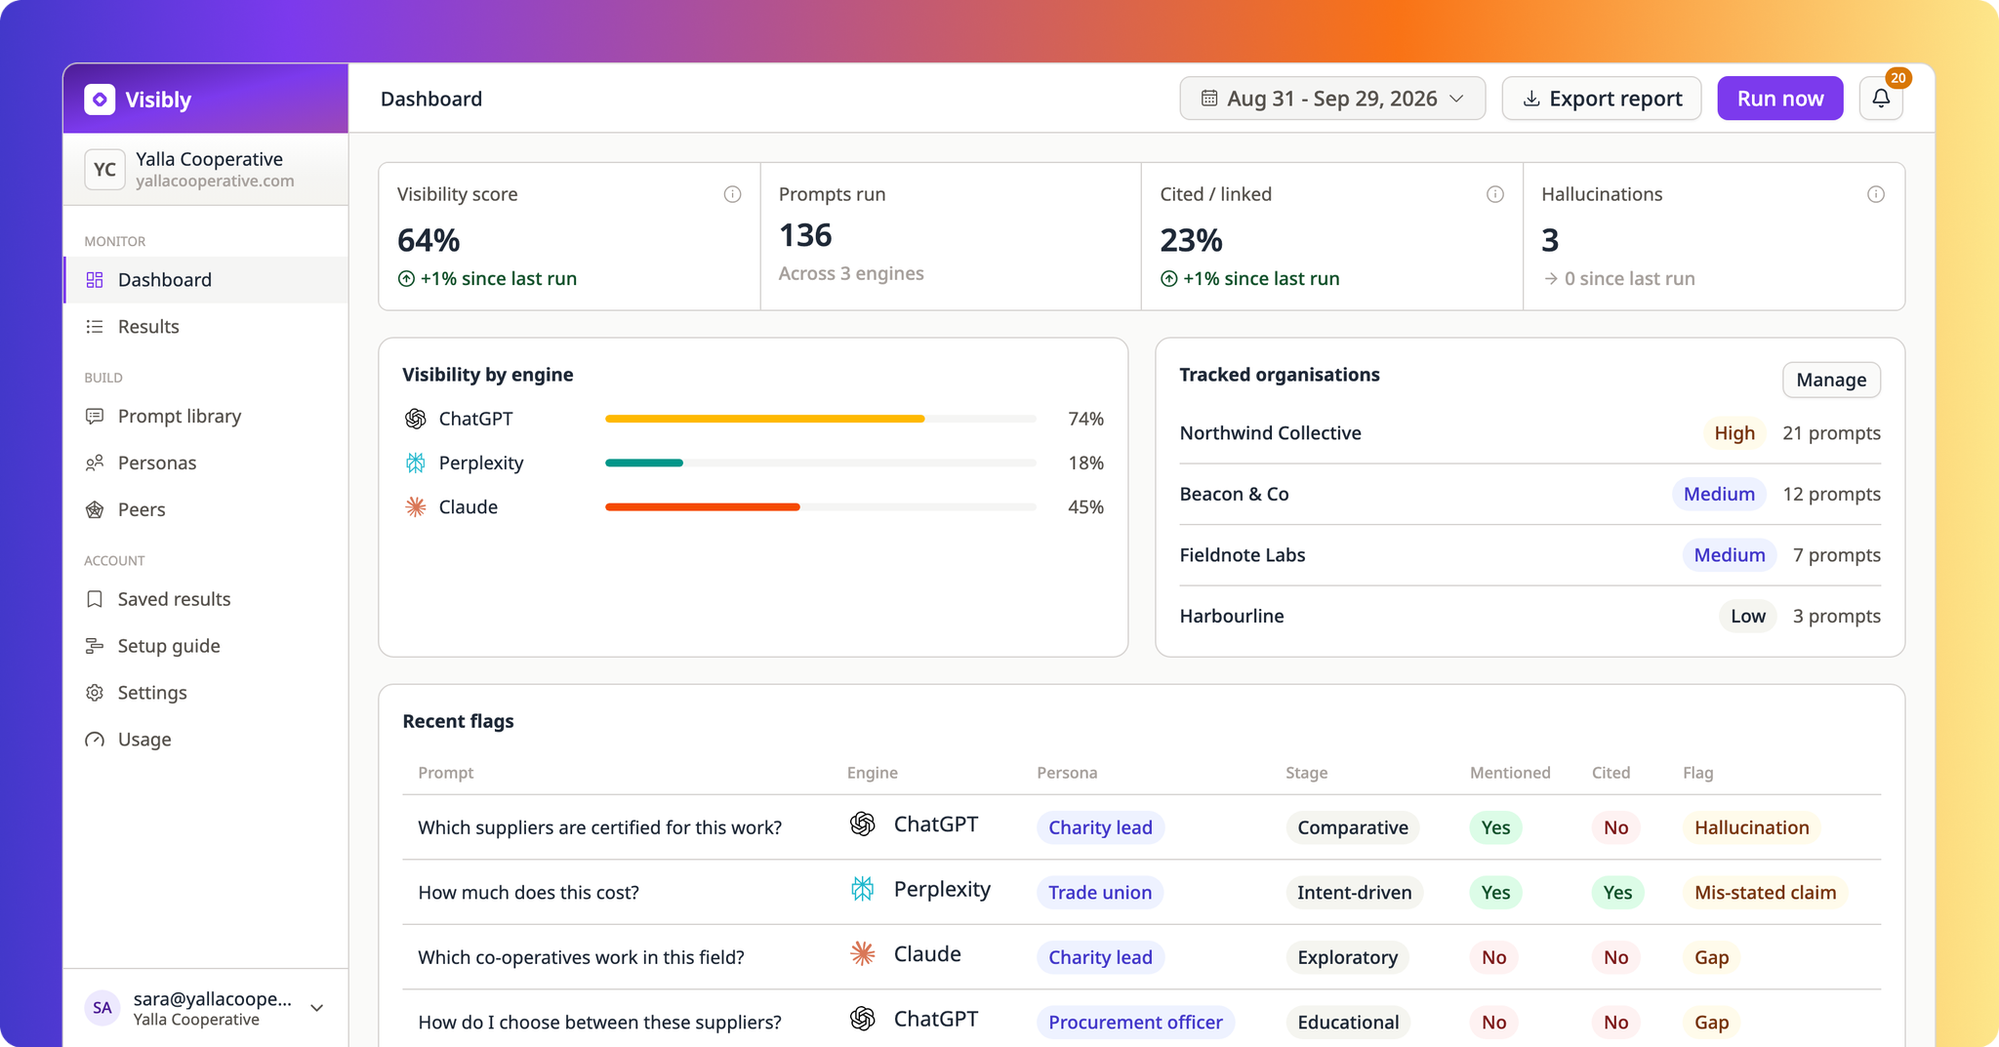1999x1047 pixels.
Task: Open prompt "How much does this cost?"
Action: point(528,893)
